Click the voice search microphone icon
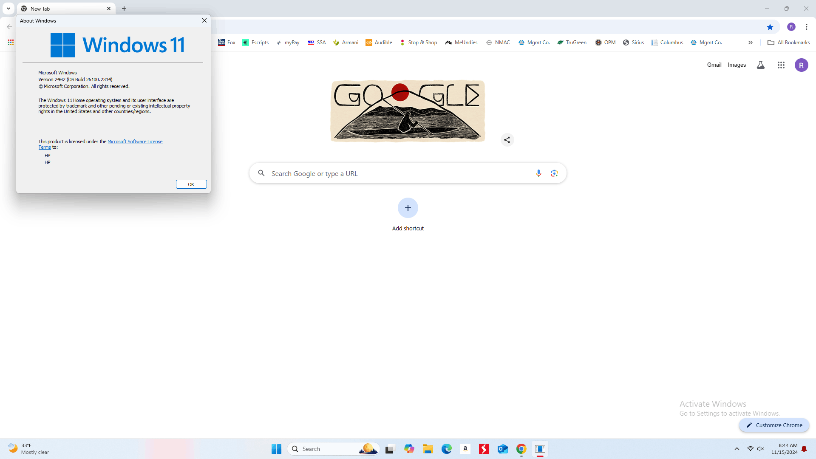 538,173
